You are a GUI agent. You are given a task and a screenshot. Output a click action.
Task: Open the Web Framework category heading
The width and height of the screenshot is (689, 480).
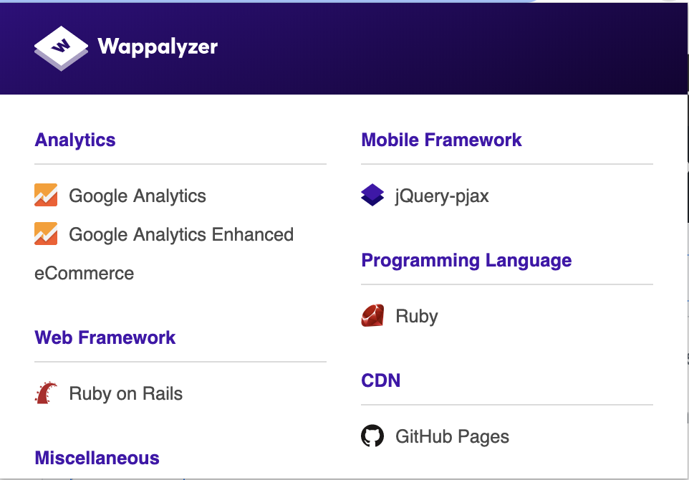(105, 337)
